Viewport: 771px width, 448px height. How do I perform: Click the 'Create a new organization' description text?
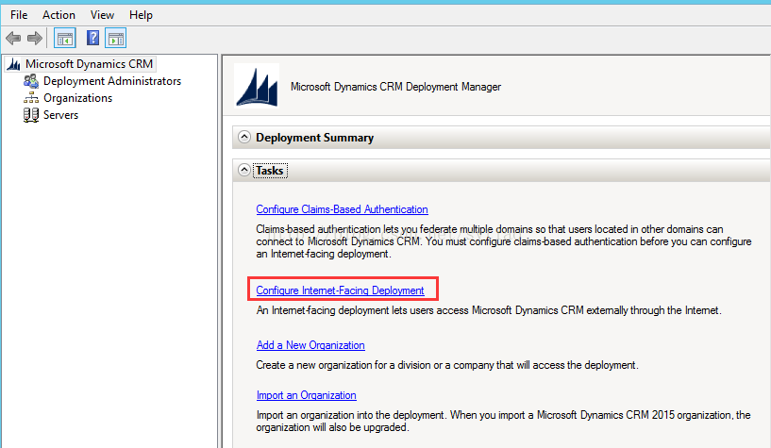447,365
